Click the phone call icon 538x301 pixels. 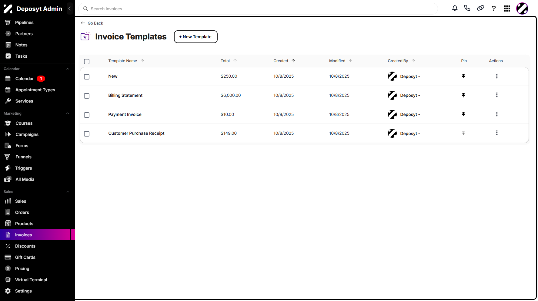pos(467,8)
